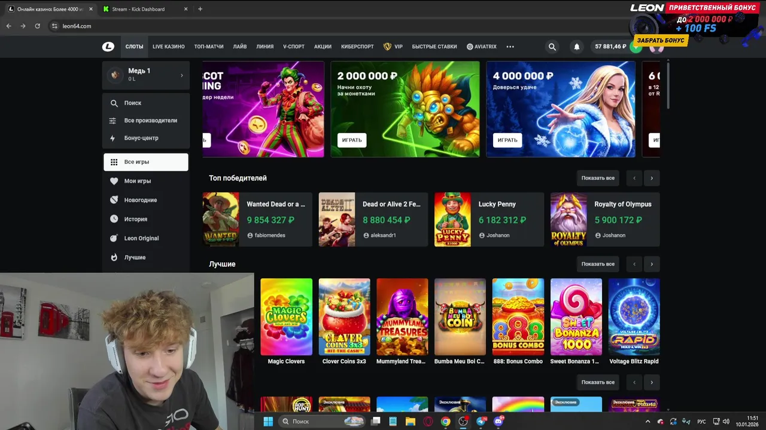Click ЗАБРАТЬ БОНУС button
Viewport: 766px width, 430px height.
(661, 40)
